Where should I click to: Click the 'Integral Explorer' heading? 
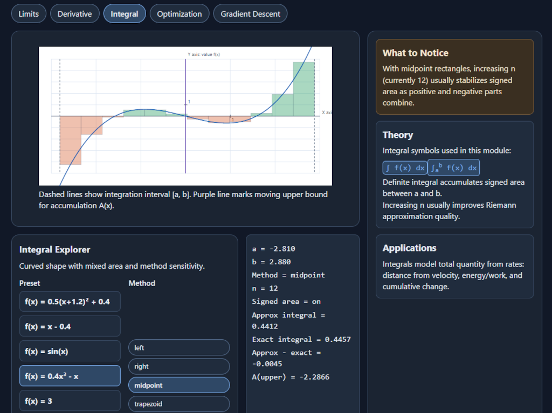(55, 249)
